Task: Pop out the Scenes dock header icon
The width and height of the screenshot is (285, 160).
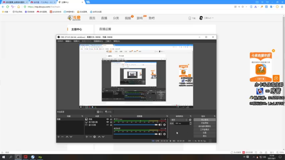Action: click(82, 116)
